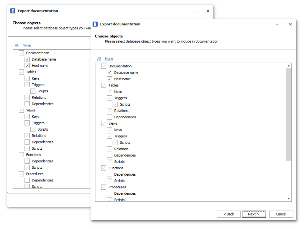The height and width of the screenshot is (229, 306).
Task: Close the background Export documentation window
Action: (x=208, y=11)
